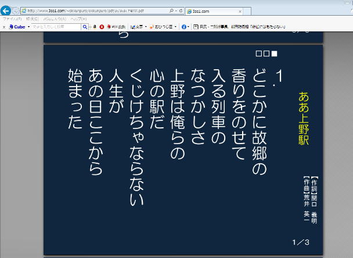This screenshot has width=353, height=258.
Task: Click the Cube toolbar logo
Action: [x=17, y=27]
